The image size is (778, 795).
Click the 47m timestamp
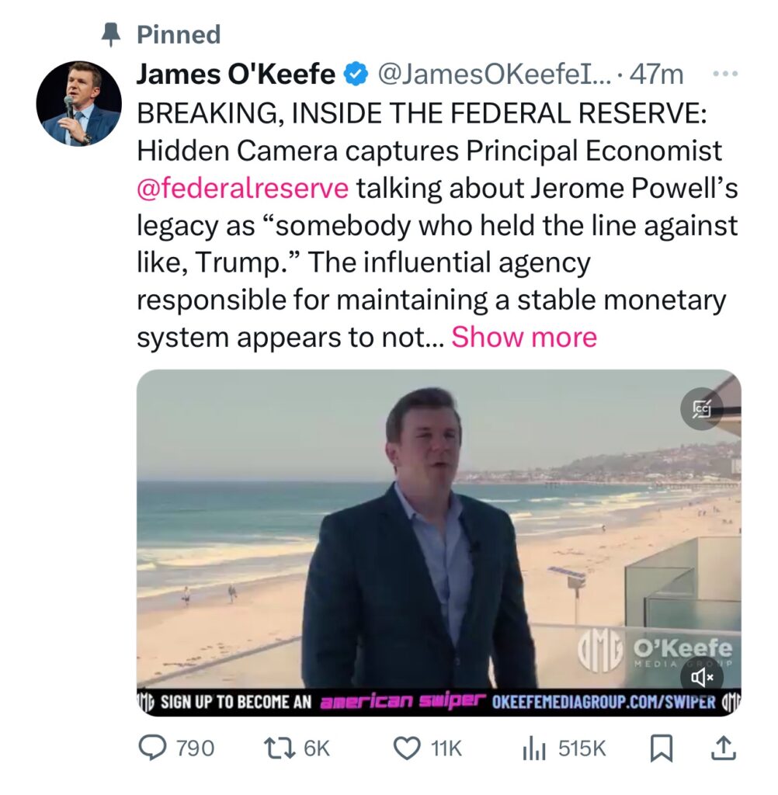click(x=657, y=75)
